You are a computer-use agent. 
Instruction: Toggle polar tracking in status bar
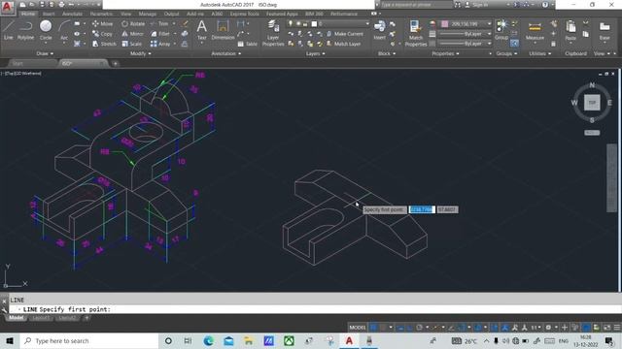[x=419, y=328]
